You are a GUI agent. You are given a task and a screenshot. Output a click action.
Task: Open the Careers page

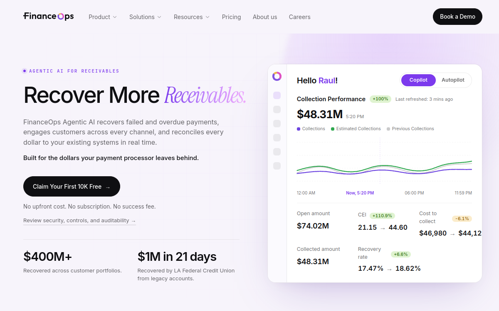[x=300, y=17]
